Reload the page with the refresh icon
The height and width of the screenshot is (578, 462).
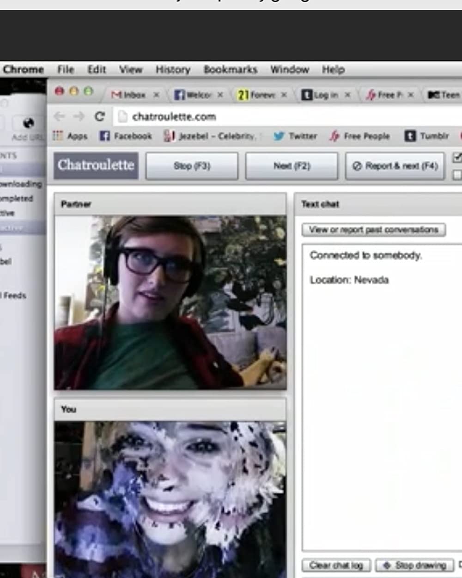(99, 117)
